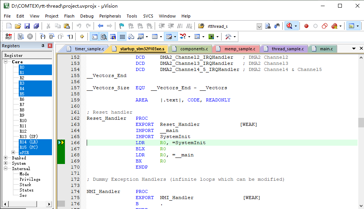Open the rtthread_s find combo box dropdown
The image size is (364, 209).
tap(259, 26)
